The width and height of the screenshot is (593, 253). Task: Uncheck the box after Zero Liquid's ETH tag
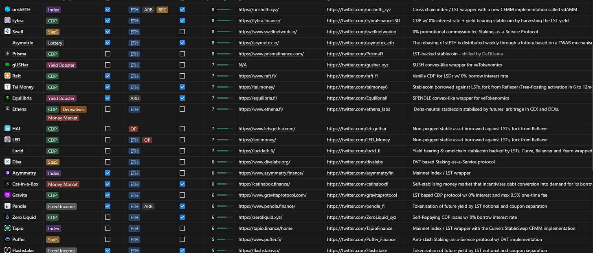tap(182, 217)
